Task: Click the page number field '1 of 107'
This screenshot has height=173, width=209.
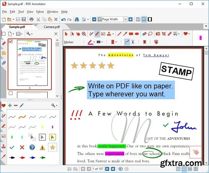Action: click(98, 169)
